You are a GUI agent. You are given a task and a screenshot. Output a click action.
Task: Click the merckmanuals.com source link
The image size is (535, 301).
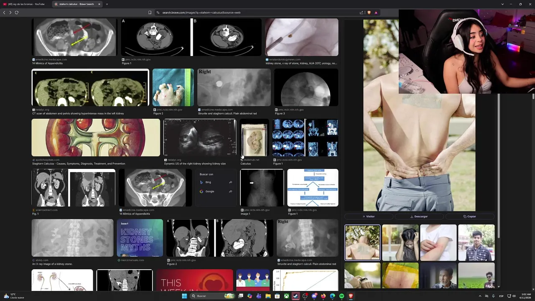(x=132, y=260)
